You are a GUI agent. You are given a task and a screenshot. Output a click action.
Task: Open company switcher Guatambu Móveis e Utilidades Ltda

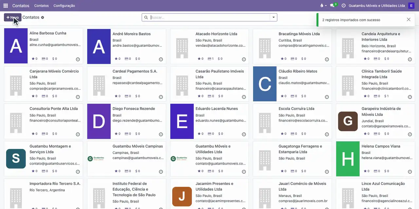(x=377, y=6)
